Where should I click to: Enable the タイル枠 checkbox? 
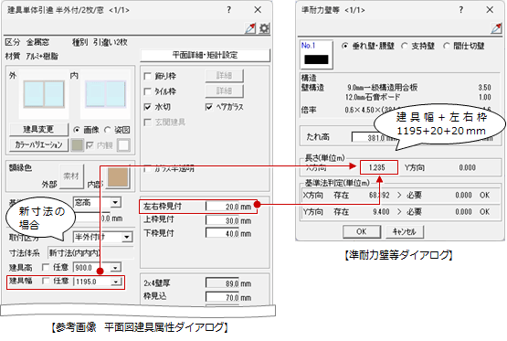pos(147,91)
